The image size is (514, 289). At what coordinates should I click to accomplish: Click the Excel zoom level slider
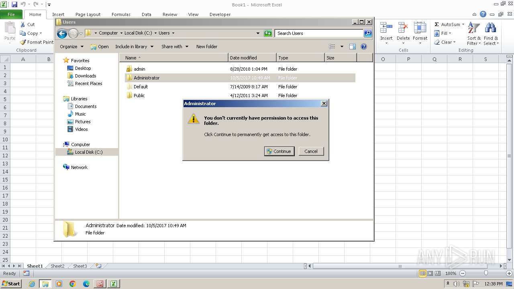486,273
